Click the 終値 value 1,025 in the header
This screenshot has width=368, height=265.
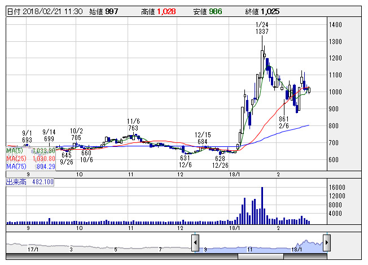point(270,11)
